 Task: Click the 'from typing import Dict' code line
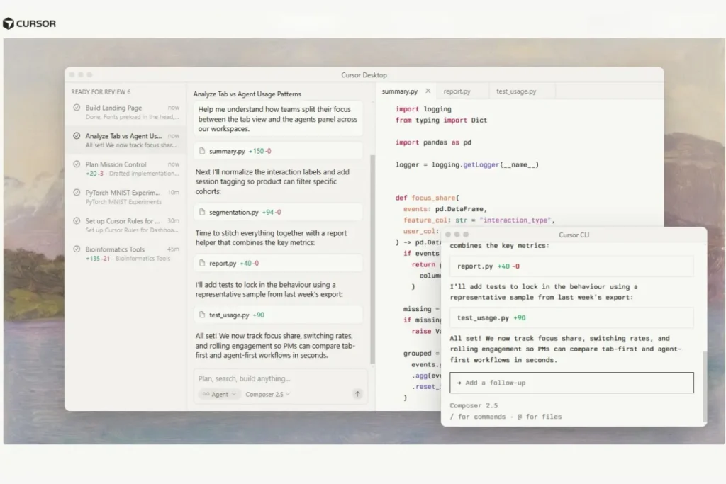point(441,120)
